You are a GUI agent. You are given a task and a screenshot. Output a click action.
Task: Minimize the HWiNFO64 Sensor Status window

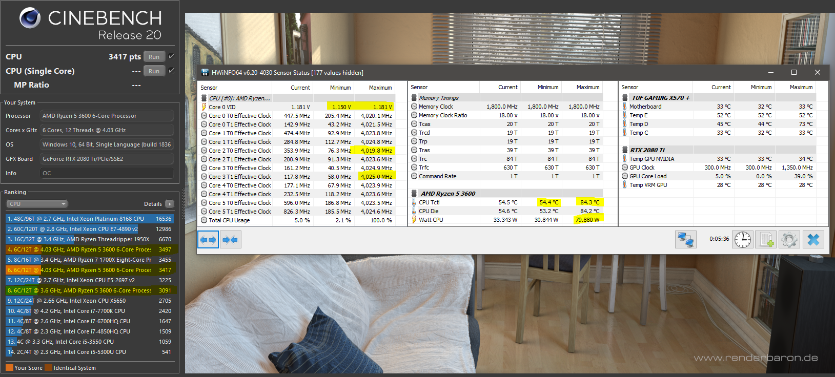coord(771,72)
